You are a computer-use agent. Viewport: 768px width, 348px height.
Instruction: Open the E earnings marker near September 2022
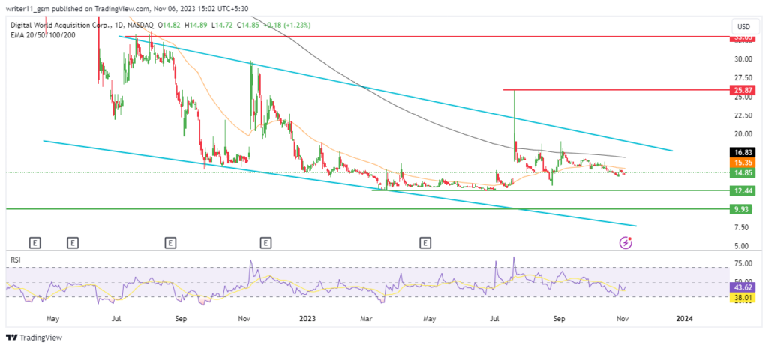[x=170, y=242]
